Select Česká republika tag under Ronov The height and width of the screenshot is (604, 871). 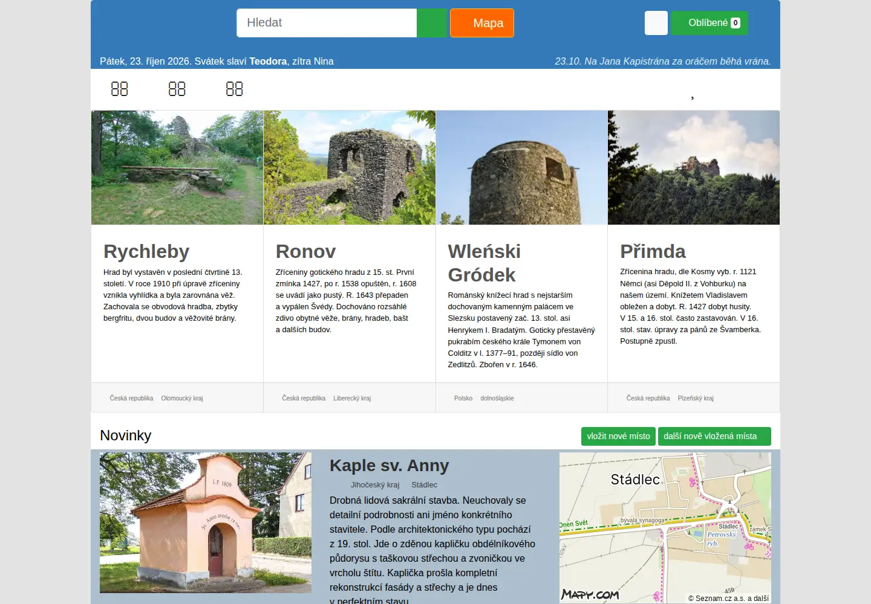coord(304,398)
